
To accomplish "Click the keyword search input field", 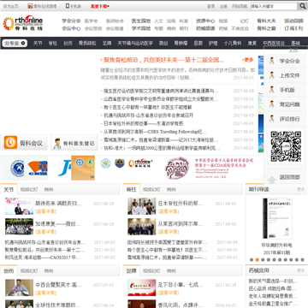I will pos(274,6).
